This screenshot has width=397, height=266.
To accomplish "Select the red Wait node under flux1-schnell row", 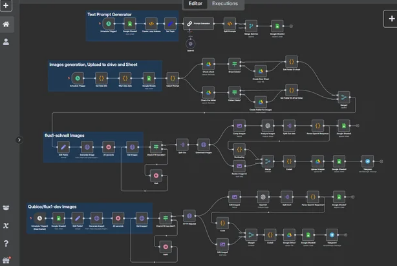I will click(155, 174).
